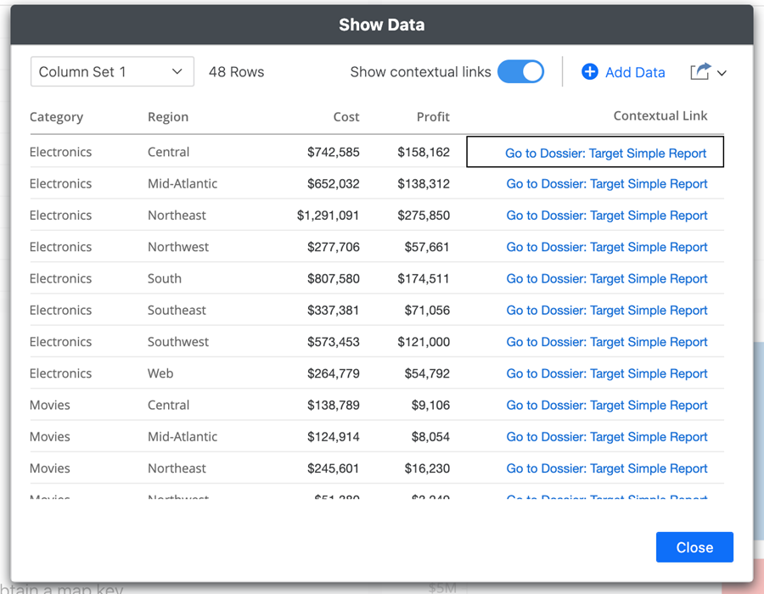Open the Column Set 1 dropdown
Screen dimensions: 764x594
point(112,72)
